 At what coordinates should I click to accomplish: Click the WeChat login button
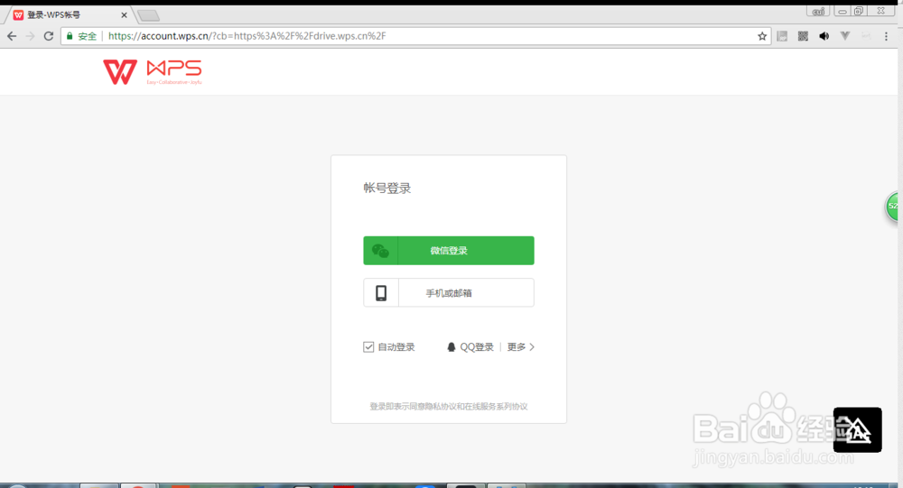tap(449, 251)
